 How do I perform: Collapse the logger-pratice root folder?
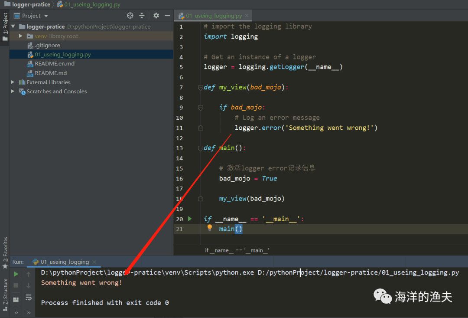pos(13,26)
